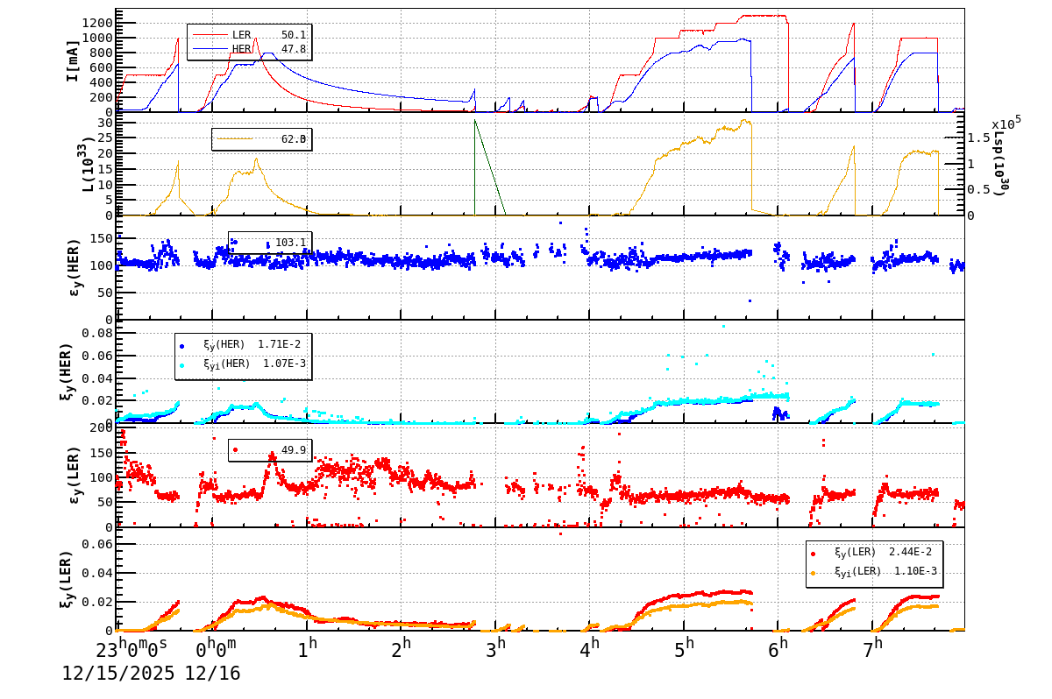This screenshot has width=1052, height=699.
Task: Click the 0.04 tick on the ξy(HER) axis
Action: point(96,378)
